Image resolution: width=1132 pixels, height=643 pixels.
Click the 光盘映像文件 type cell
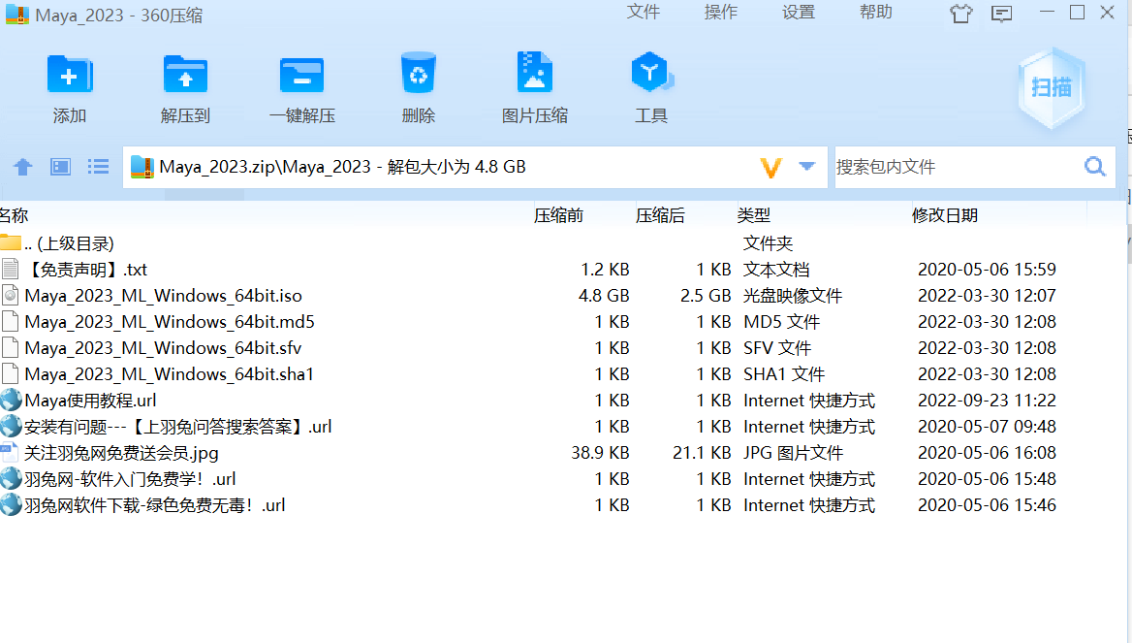pos(793,296)
